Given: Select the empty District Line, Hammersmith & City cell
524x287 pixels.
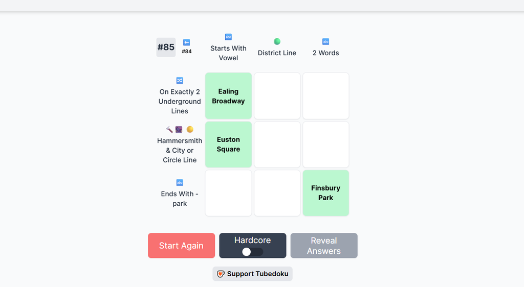Looking at the screenshot, I should [277, 145].
